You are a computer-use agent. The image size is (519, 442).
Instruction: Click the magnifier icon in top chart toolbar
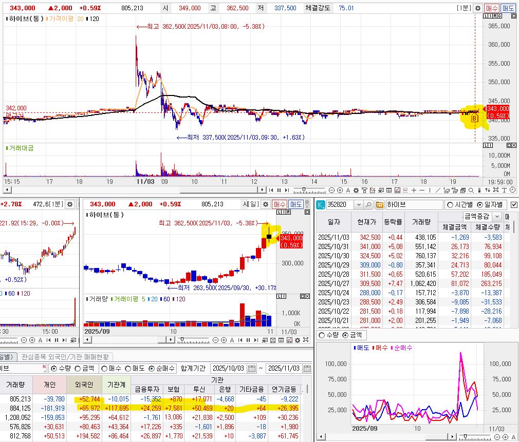(471, 190)
